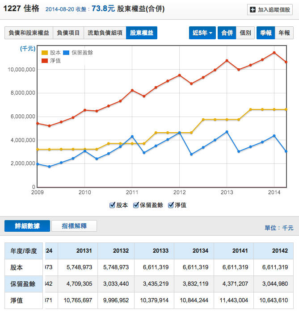Uncheck the 股本 checkbox
The image size is (299, 313).
[112, 205]
